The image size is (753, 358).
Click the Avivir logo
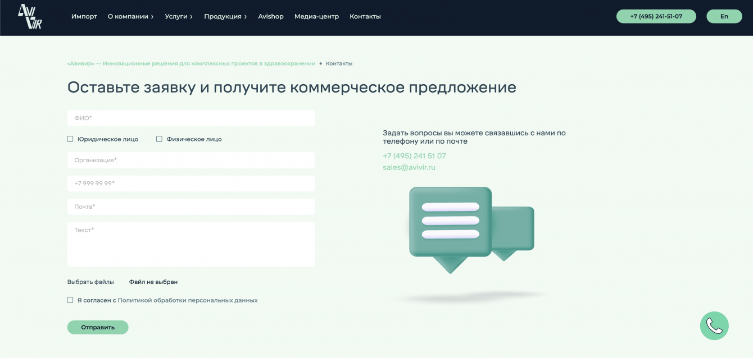tap(30, 16)
